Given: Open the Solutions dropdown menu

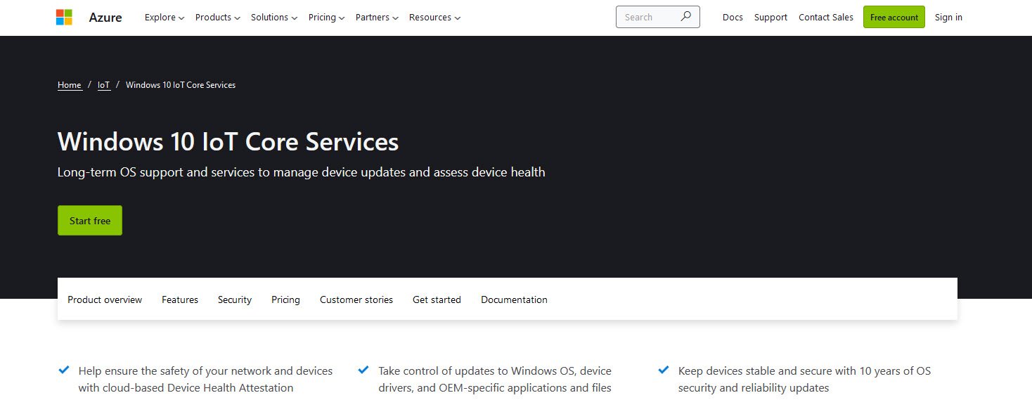Looking at the screenshot, I should pyautogui.click(x=274, y=18).
